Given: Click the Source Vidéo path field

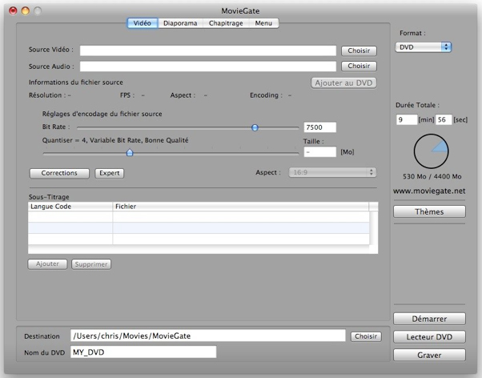Looking at the screenshot, I should tap(208, 50).
